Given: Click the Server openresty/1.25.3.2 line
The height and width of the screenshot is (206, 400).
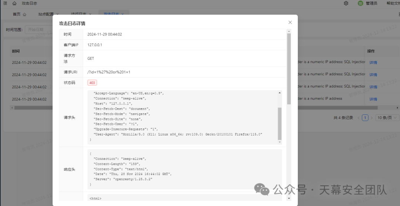Looking at the screenshot, I should [x=123, y=179].
